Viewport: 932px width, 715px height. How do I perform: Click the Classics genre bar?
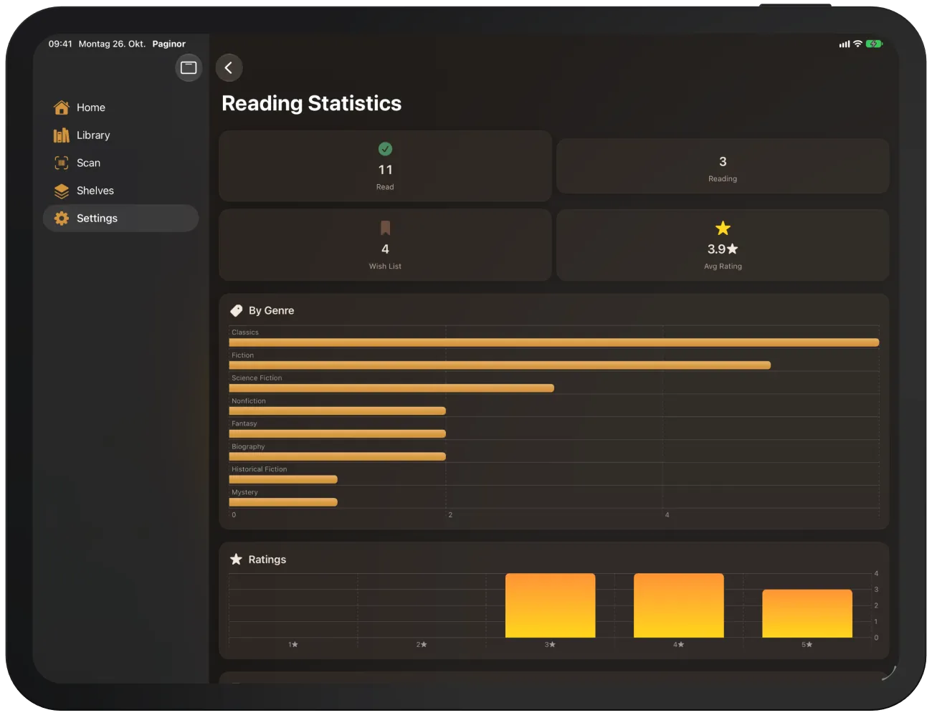point(554,342)
